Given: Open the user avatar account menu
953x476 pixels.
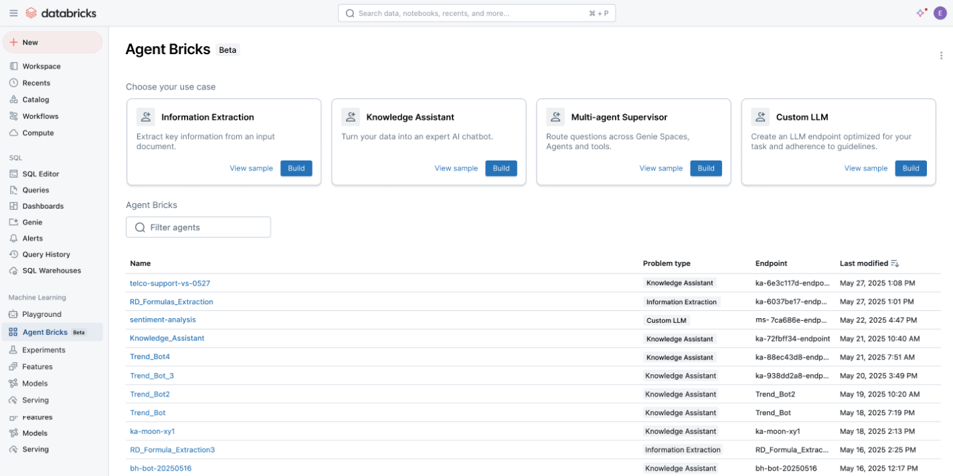Looking at the screenshot, I should coord(940,13).
